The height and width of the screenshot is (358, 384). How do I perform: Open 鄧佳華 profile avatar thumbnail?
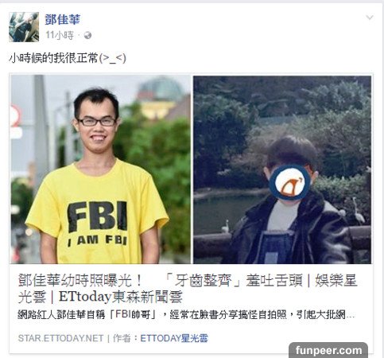tap(24, 27)
